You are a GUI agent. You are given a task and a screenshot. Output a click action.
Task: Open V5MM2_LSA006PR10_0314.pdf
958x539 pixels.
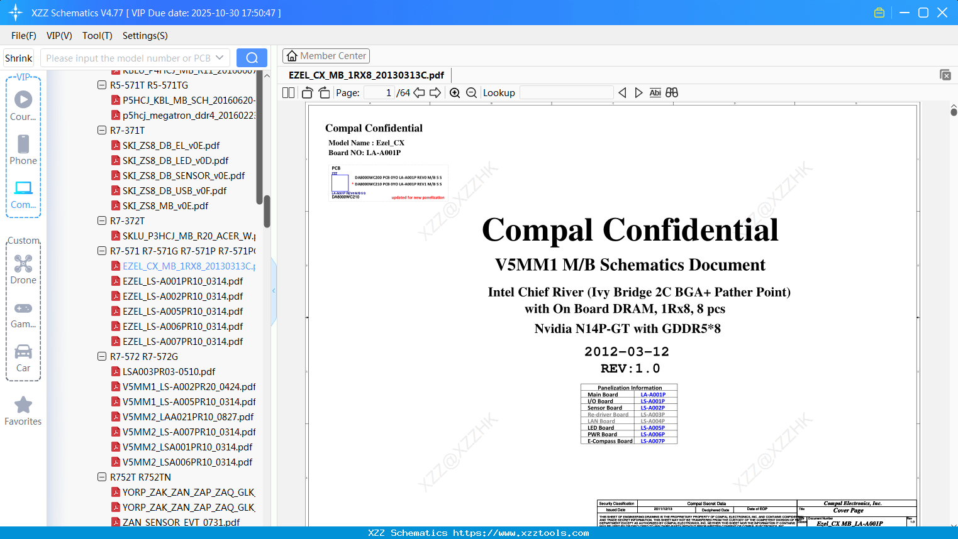182,462
